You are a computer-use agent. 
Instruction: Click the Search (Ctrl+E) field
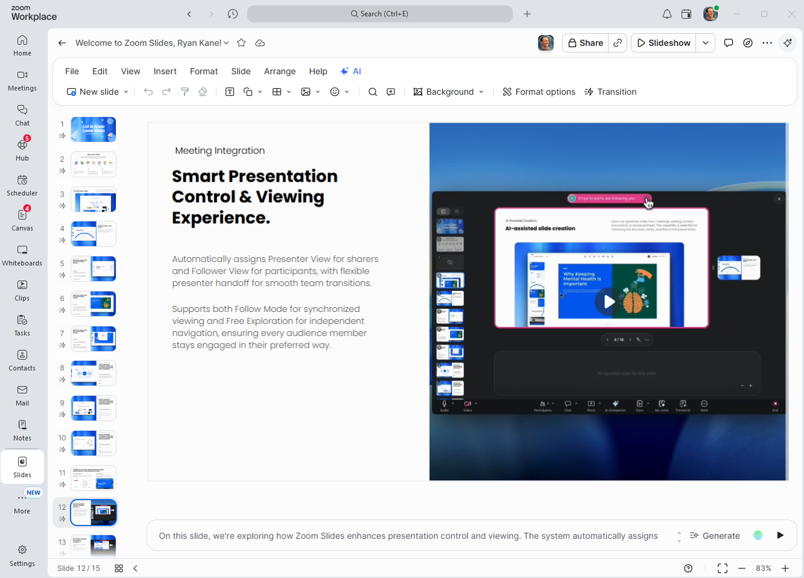[x=380, y=14]
